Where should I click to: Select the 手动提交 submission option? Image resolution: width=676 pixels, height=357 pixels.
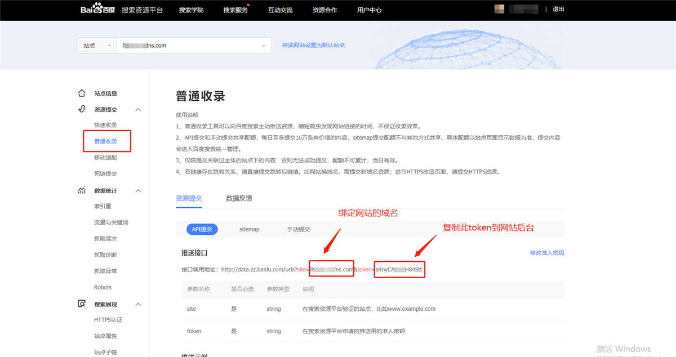[x=298, y=229]
